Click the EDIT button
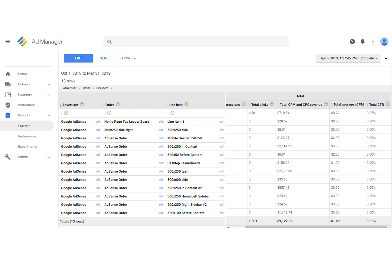 click(x=78, y=58)
